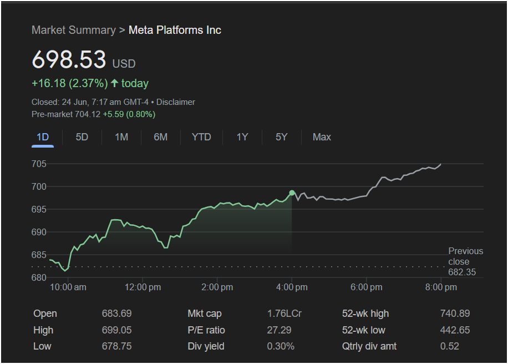Screen dimensions: 508x364
Task: Select the YTD tab
Action: click(201, 137)
